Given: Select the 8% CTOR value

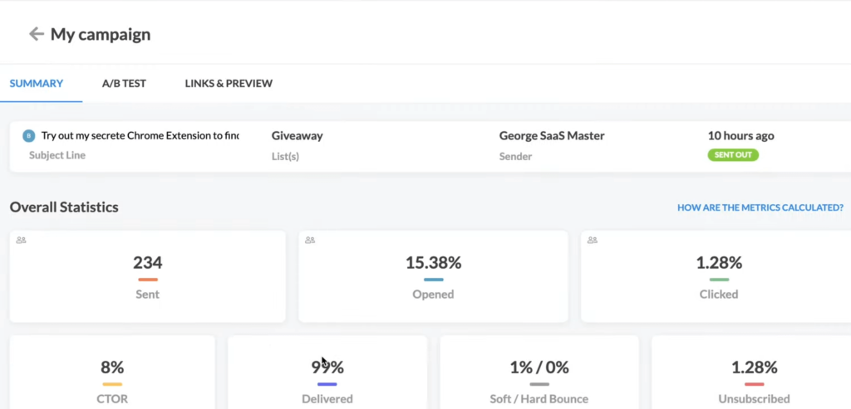Looking at the screenshot, I should [112, 368].
